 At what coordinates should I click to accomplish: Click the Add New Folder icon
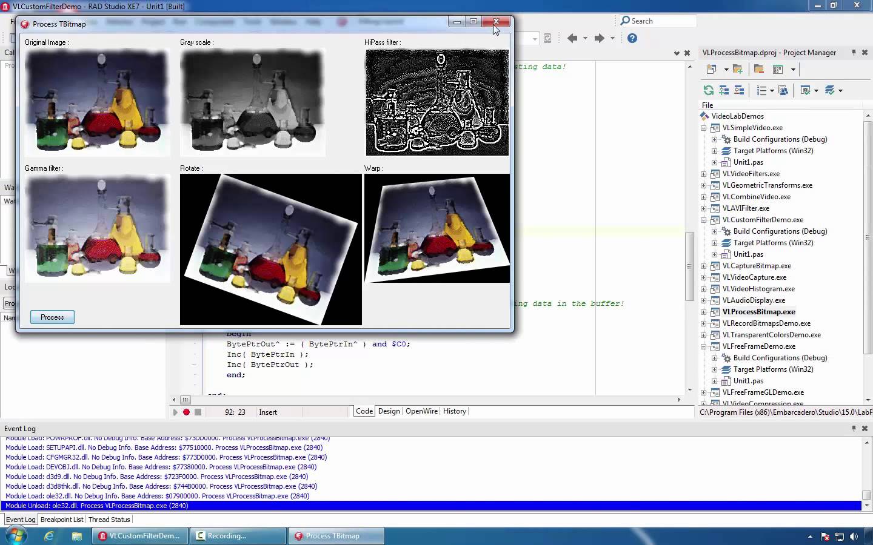click(738, 69)
